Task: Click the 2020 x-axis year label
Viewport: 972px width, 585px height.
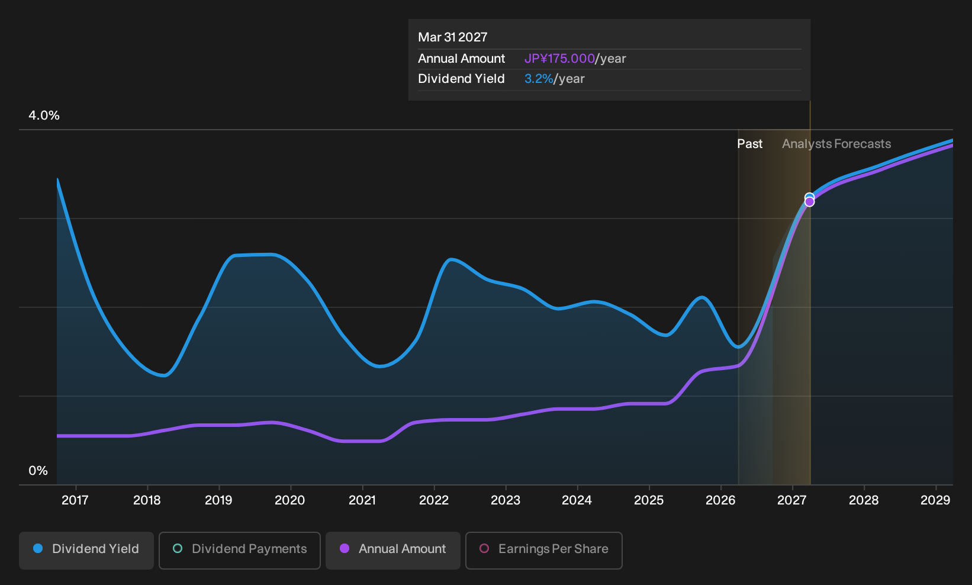Action: 290,500
